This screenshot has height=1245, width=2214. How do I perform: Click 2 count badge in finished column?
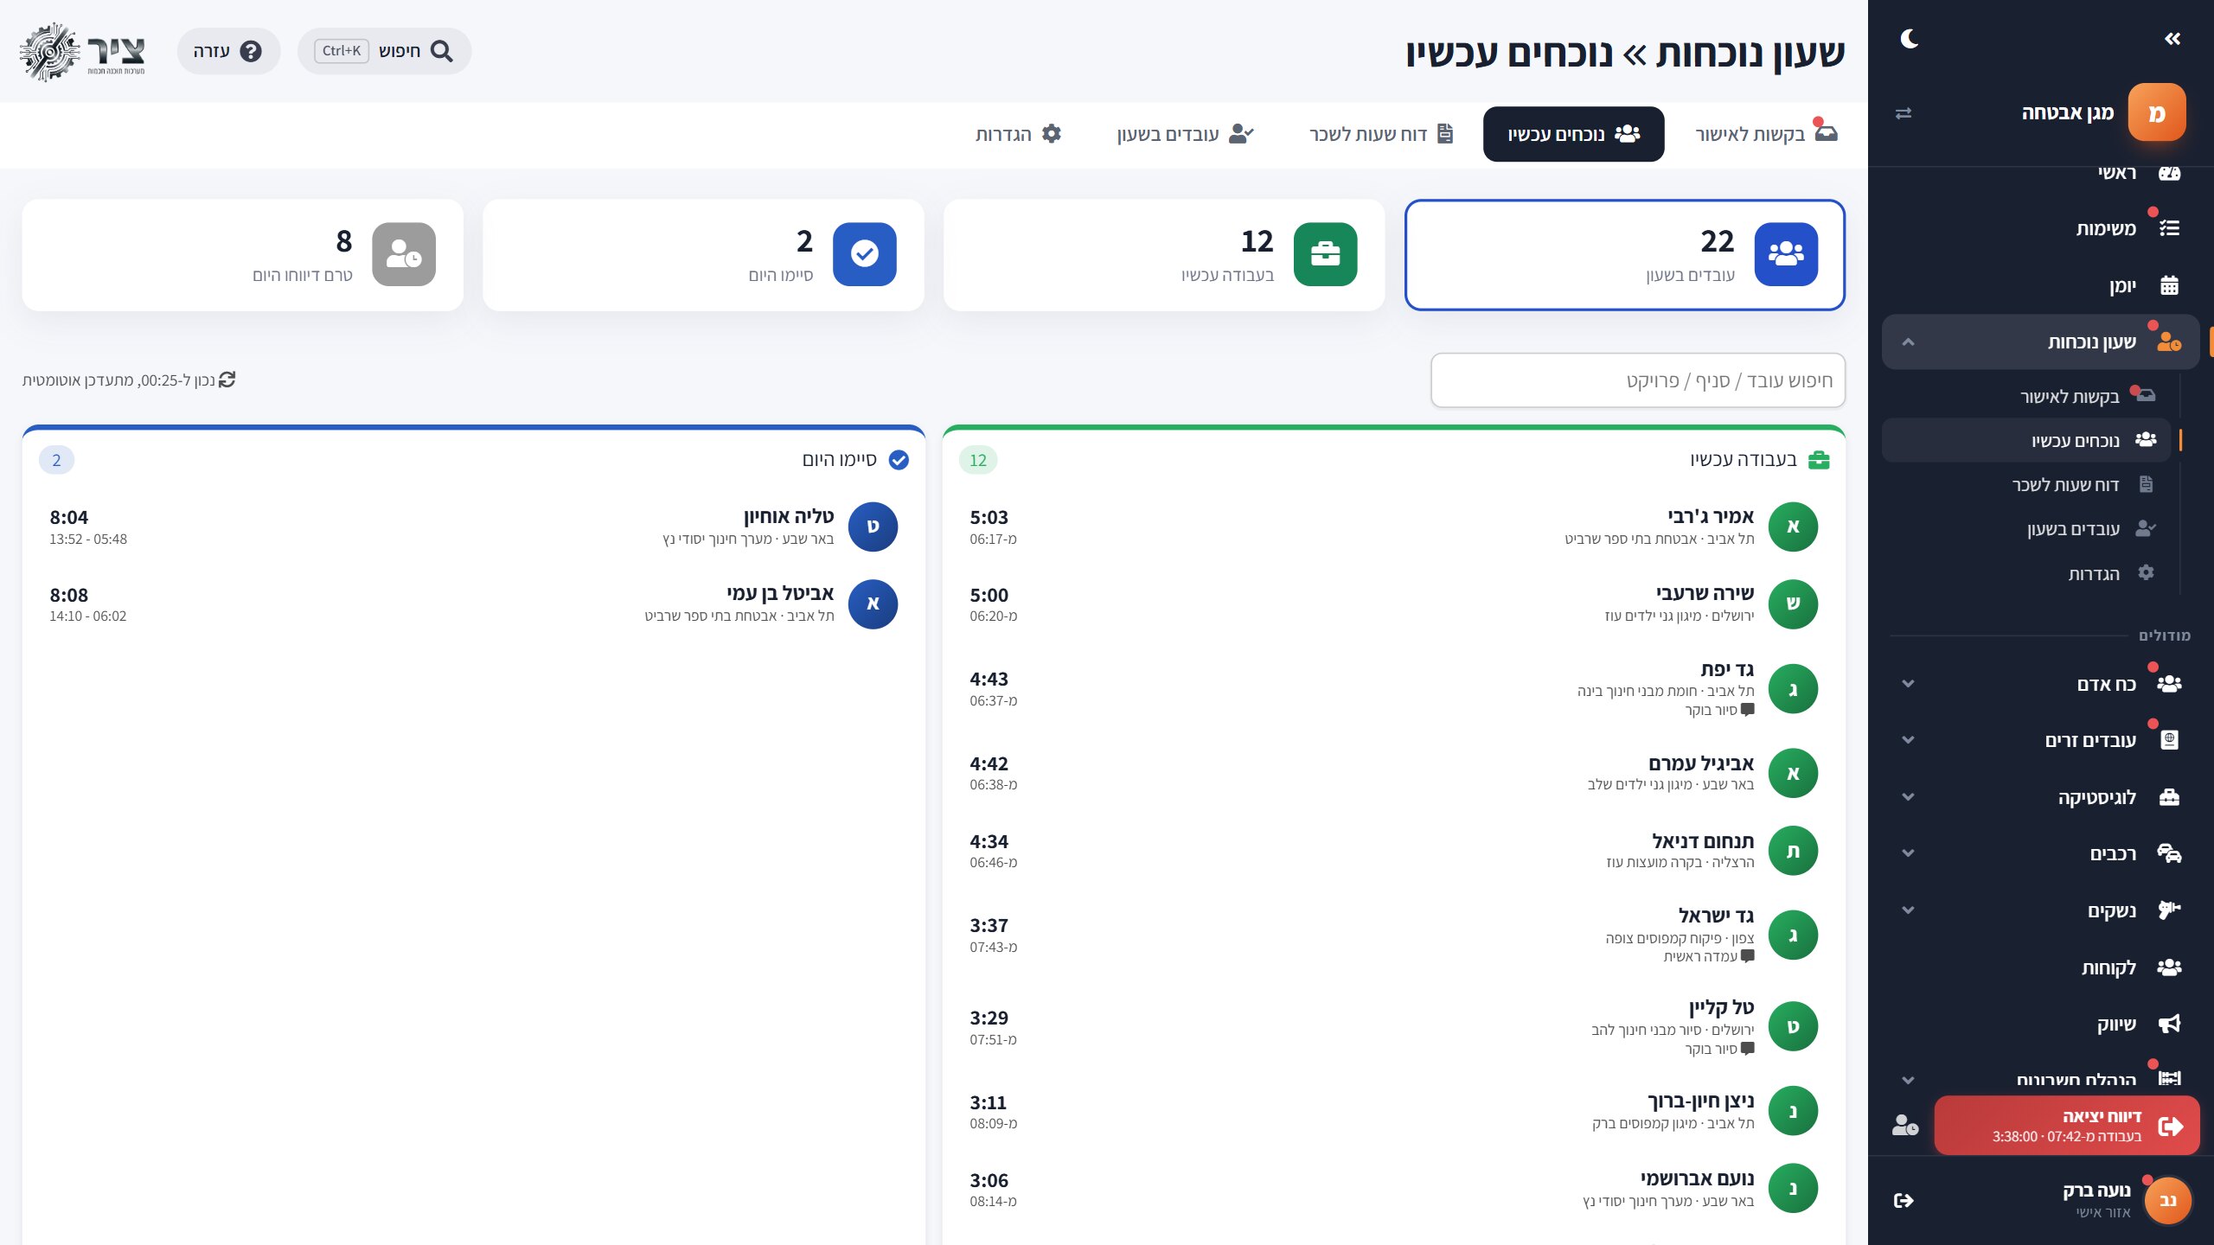(56, 460)
